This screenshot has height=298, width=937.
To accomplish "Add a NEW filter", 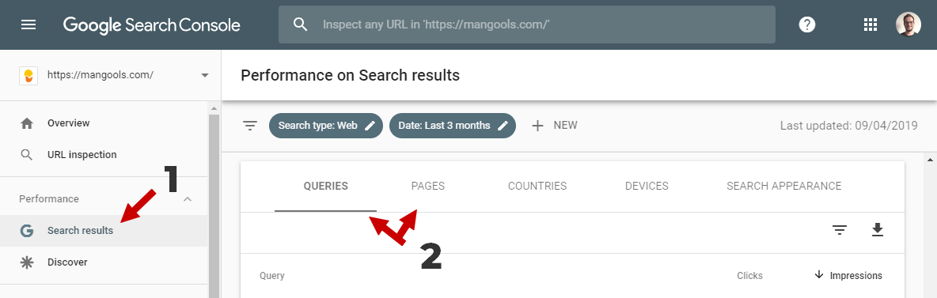I will 555,126.
